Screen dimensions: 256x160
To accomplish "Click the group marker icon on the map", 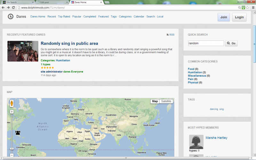I will pos(18,132).
